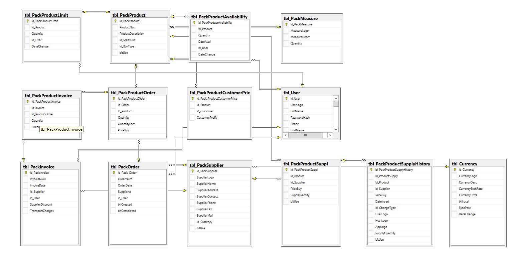Viewport: 519px width, 257px height.
Task: Click the vertical scrollbar thumb in tbl_User
Action: click(x=336, y=104)
